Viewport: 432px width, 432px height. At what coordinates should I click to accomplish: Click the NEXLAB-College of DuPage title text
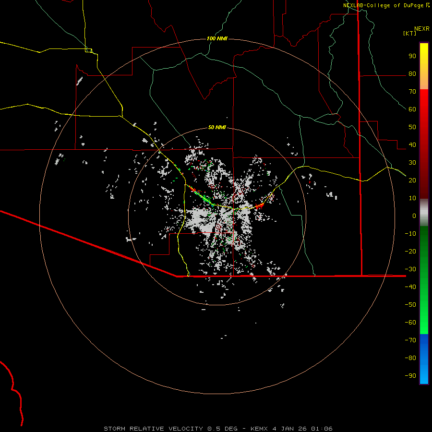click(383, 5)
